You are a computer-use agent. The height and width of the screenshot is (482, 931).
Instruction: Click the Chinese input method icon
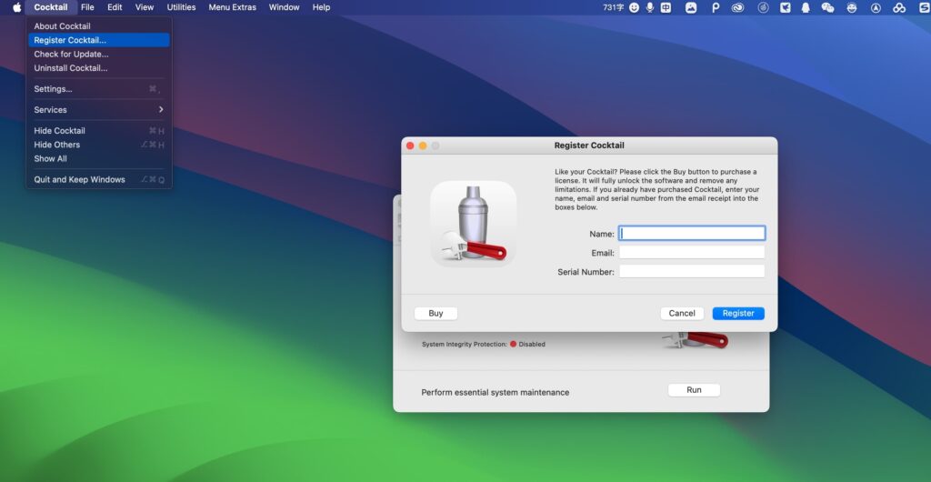pyautogui.click(x=666, y=7)
